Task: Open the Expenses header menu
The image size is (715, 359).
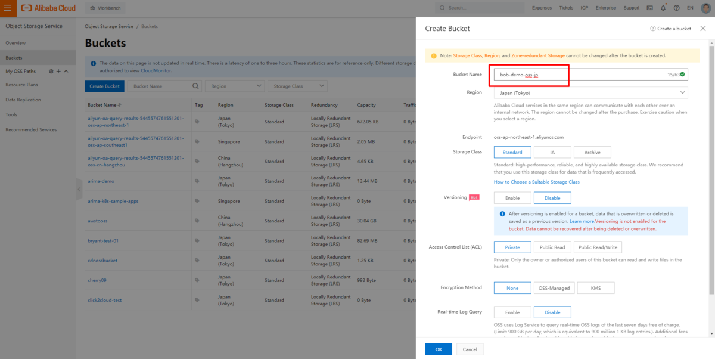Action: 542,8
